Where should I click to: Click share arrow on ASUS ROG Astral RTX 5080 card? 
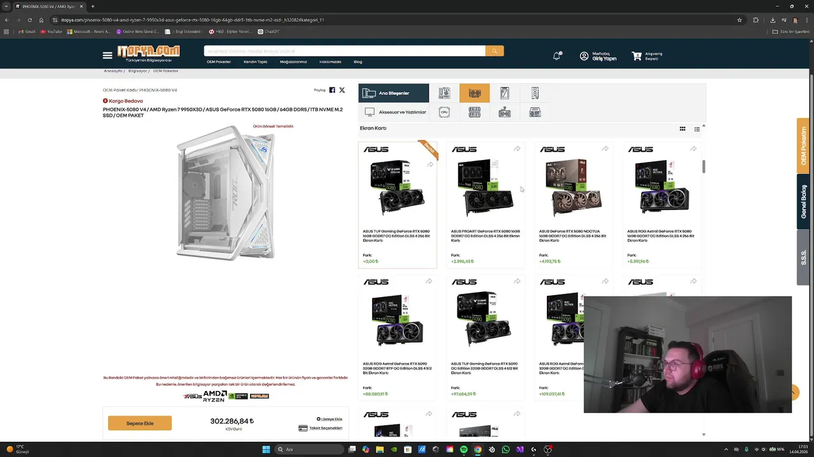point(693,149)
